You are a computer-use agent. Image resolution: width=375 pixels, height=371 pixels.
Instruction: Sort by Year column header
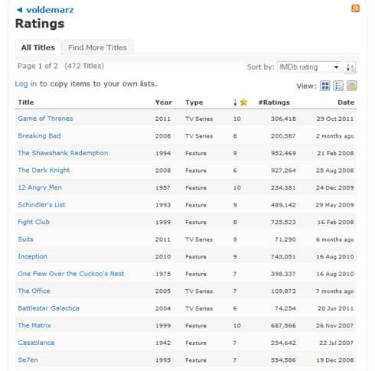click(x=164, y=103)
